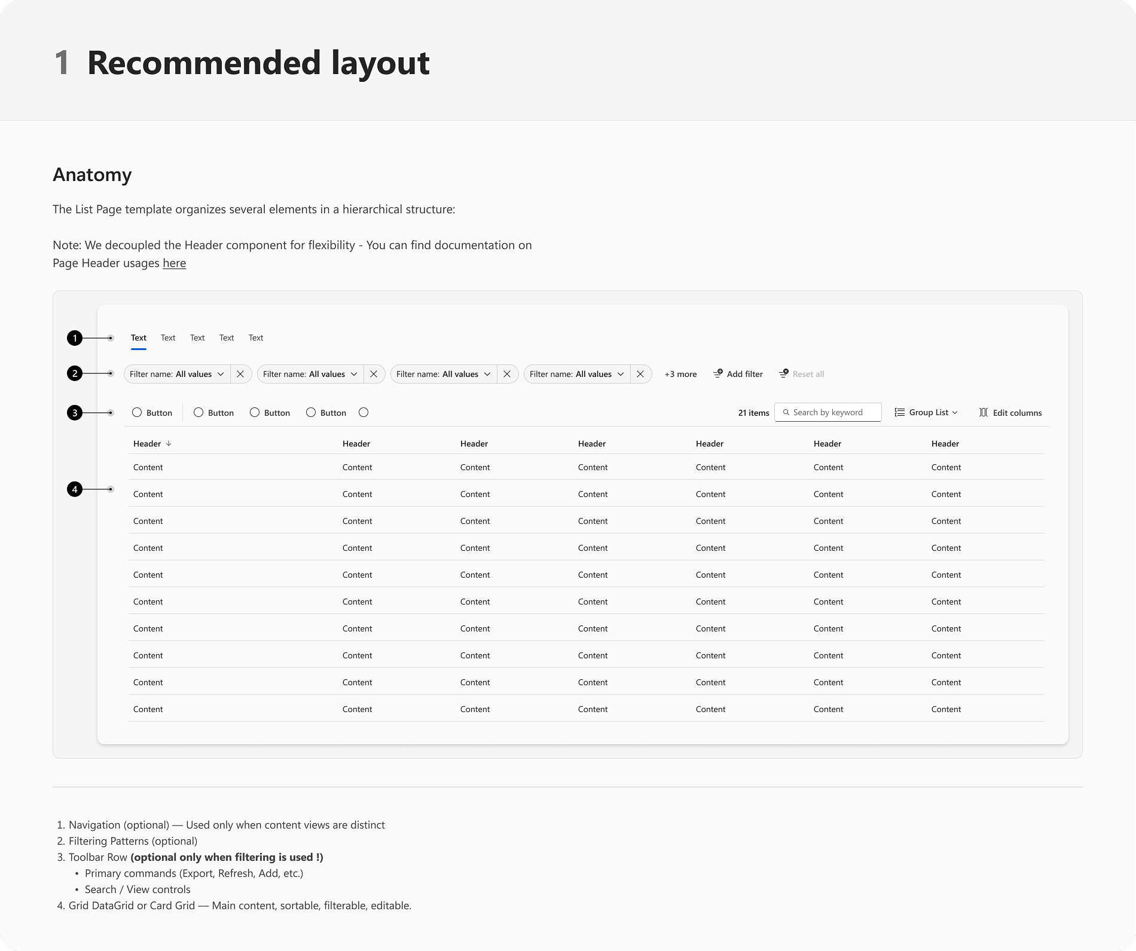The height and width of the screenshot is (951, 1136).
Task: Click the third Header column title
Action: coord(474,443)
